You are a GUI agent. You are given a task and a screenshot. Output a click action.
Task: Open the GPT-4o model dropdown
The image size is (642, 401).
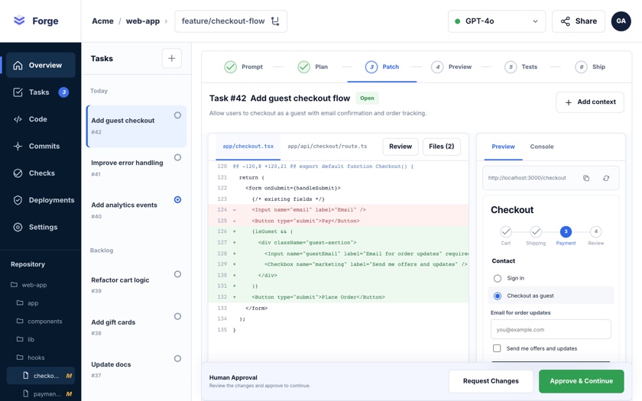pos(497,21)
